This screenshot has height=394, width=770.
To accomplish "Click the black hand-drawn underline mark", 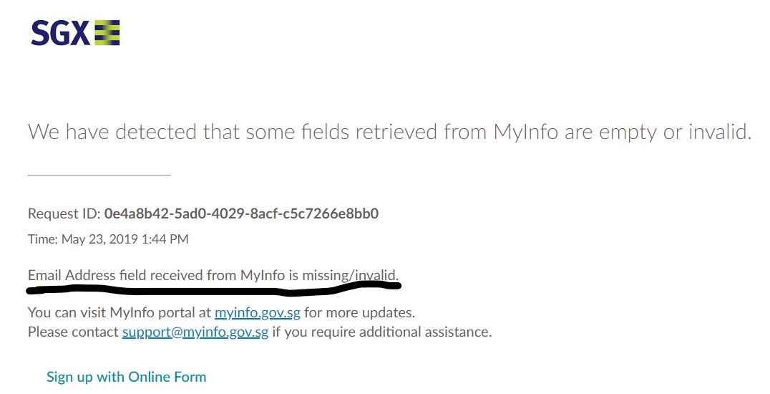I will click(214, 289).
